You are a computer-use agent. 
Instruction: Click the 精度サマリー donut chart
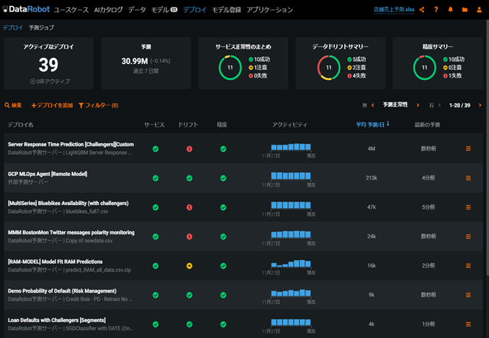(425, 68)
